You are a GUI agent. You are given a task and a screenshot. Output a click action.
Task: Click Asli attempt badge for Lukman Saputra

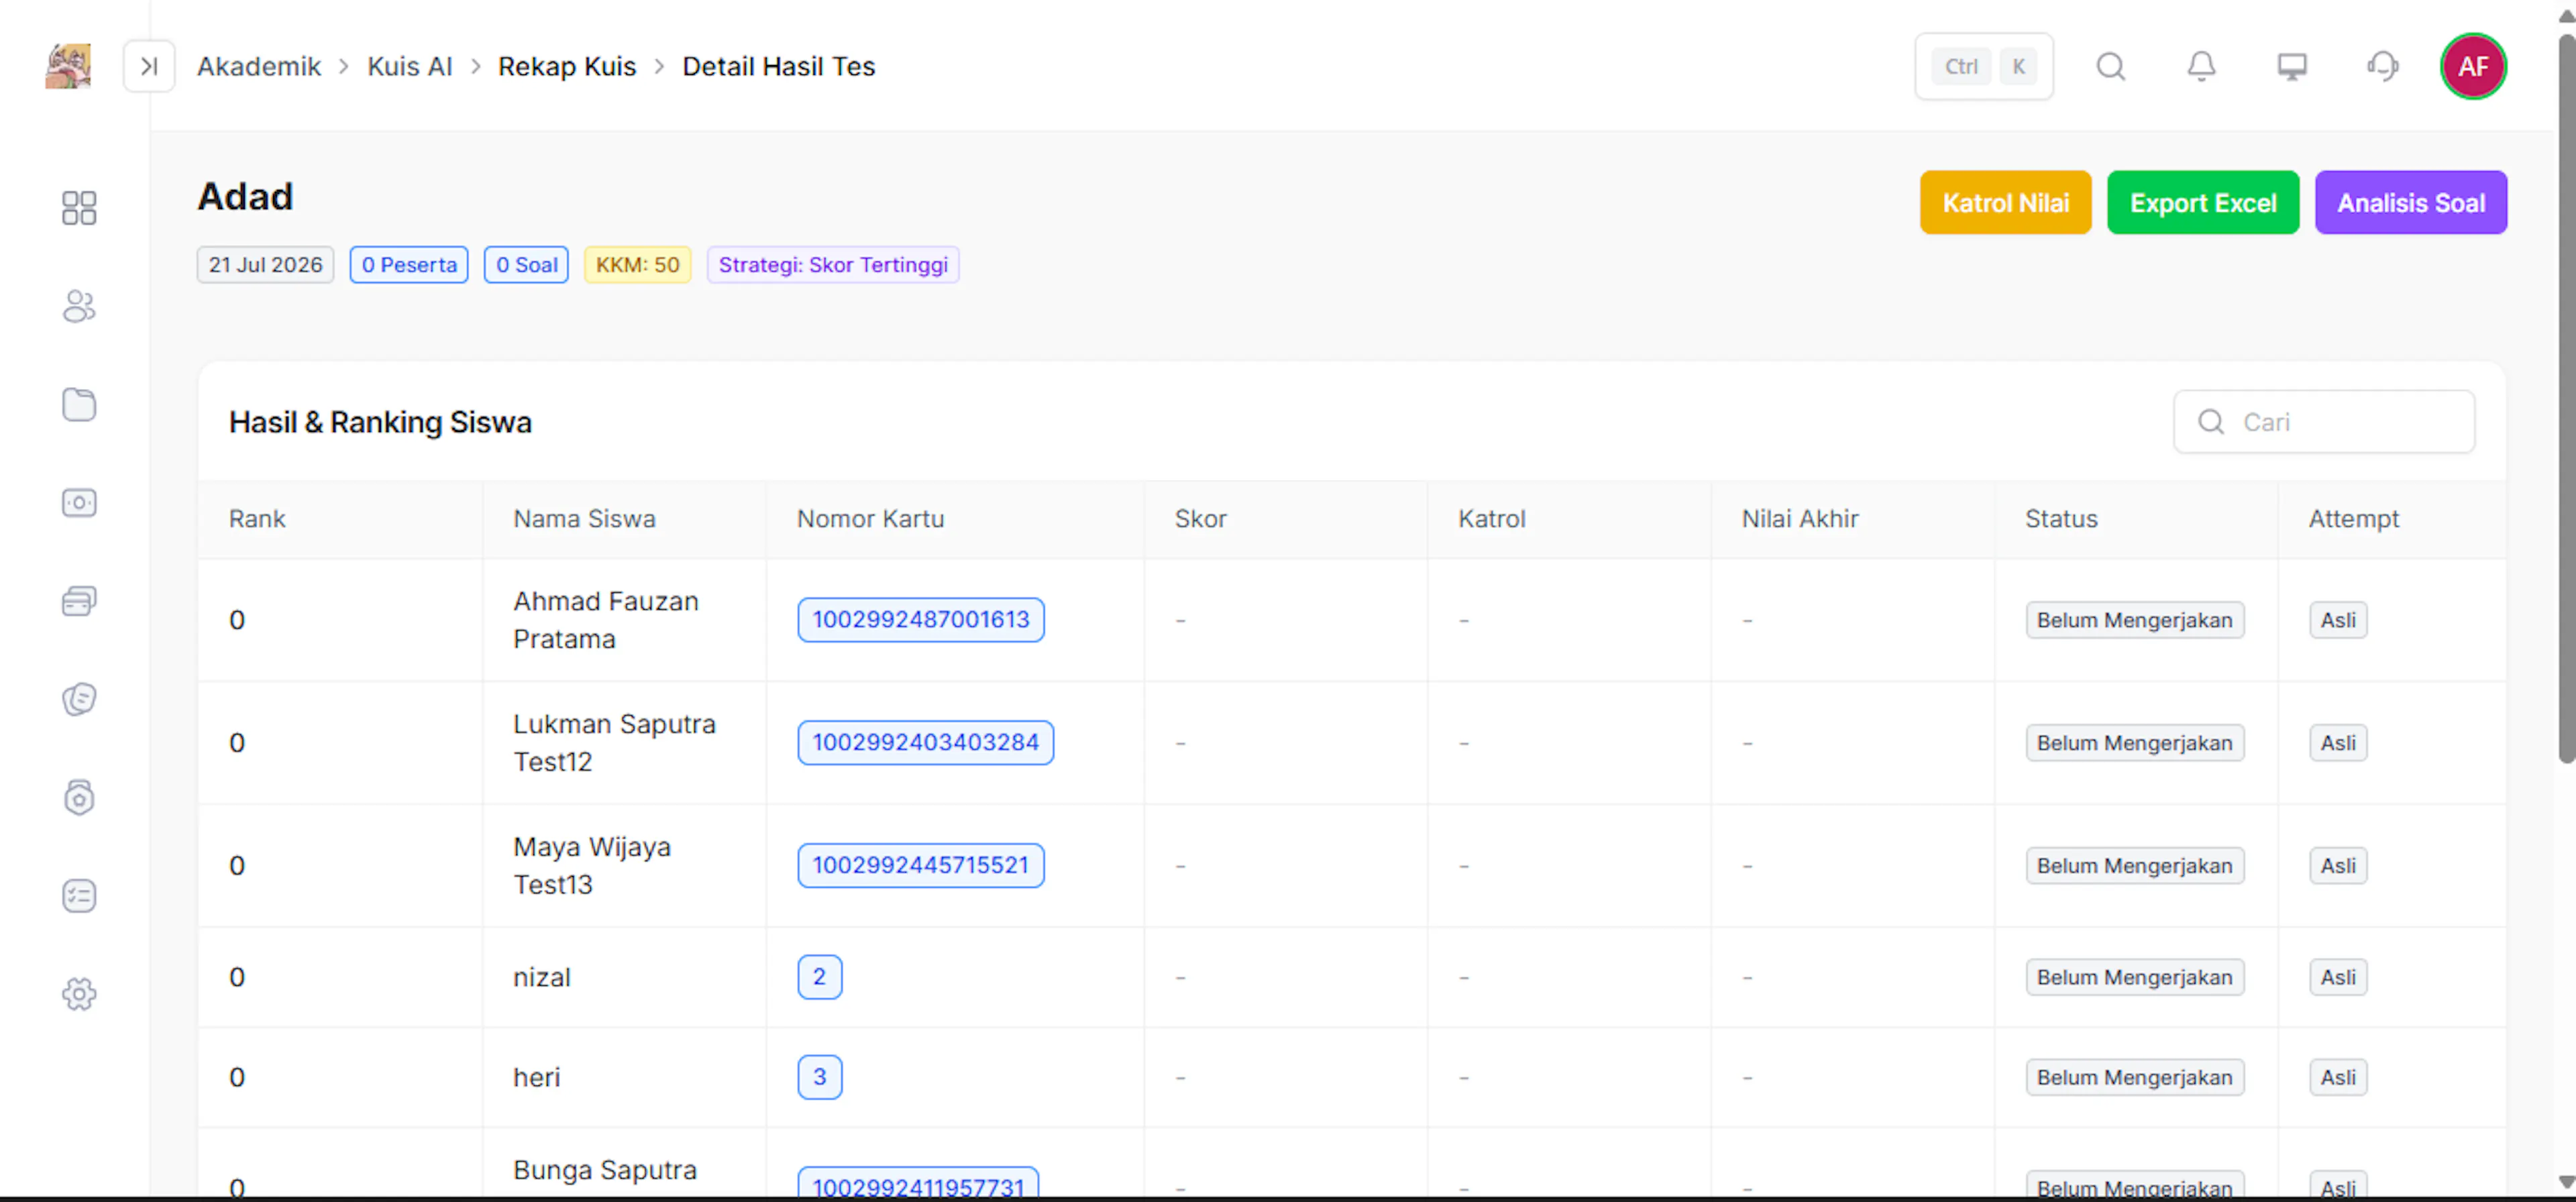2337,743
